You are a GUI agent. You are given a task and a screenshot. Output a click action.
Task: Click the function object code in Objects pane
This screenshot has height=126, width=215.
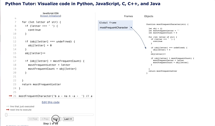pyautogui.click(x=170, y=49)
